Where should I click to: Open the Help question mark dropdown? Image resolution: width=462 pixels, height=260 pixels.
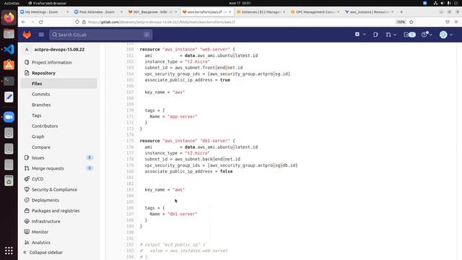427,35
